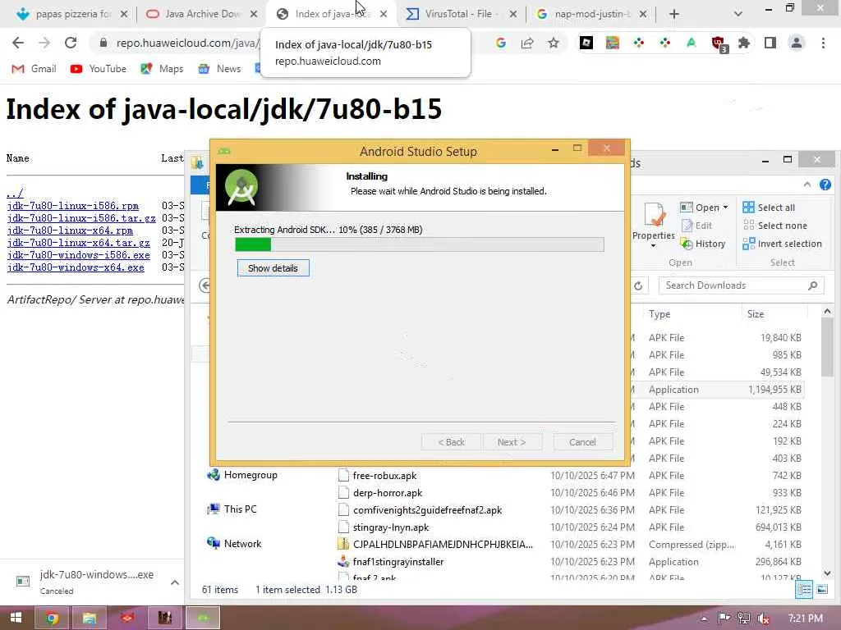Toggle Chrome side panel icon
The height and width of the screenshot is (630, 841).
click(x=770, y=43)
